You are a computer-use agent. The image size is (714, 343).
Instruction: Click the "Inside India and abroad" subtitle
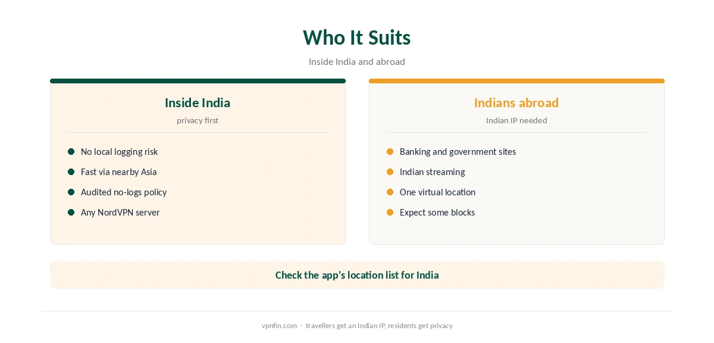coord(357,61)
